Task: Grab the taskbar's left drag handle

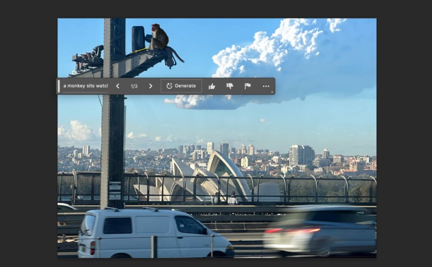Action: tap(59, 86)
